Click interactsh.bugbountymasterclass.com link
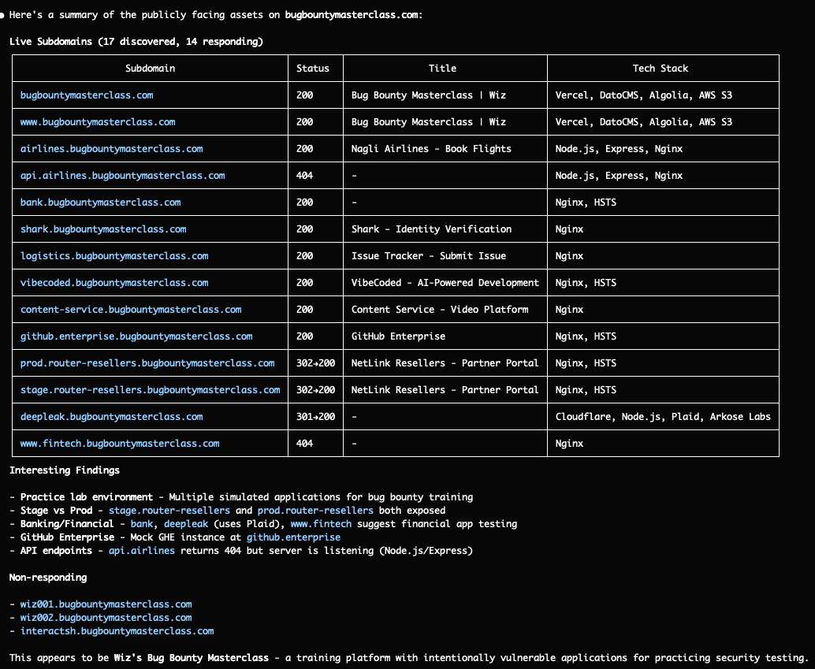The height and width of the screenshot is (669, 815). click(117, 631)
